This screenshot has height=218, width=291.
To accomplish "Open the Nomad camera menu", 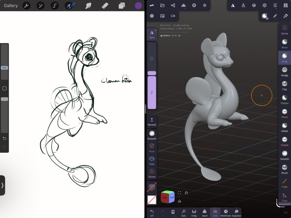I will pos(173,16).
